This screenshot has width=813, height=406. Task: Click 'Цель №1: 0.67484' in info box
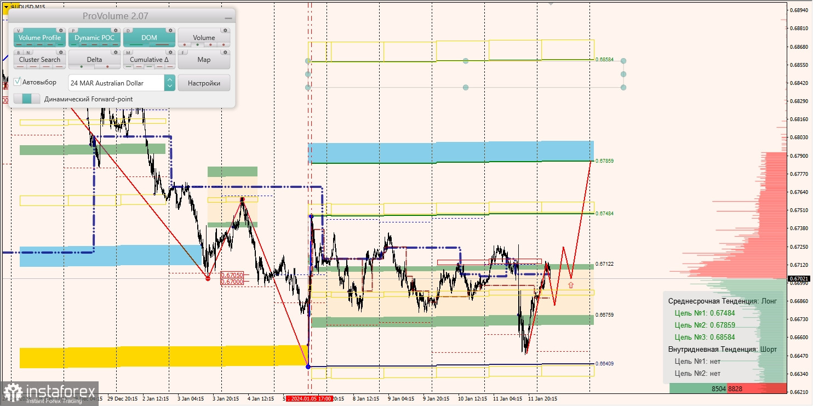pyautogui.click(x=705, y=313)
